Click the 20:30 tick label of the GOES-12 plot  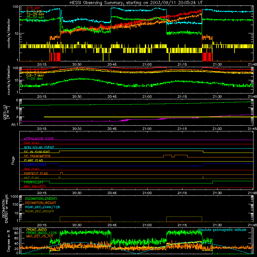77,129
